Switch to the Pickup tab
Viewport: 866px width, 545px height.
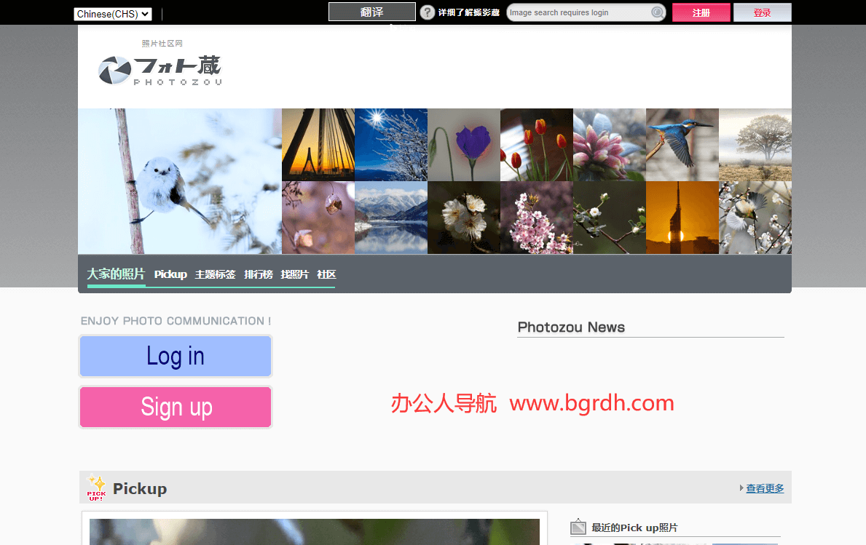[170, 274]
